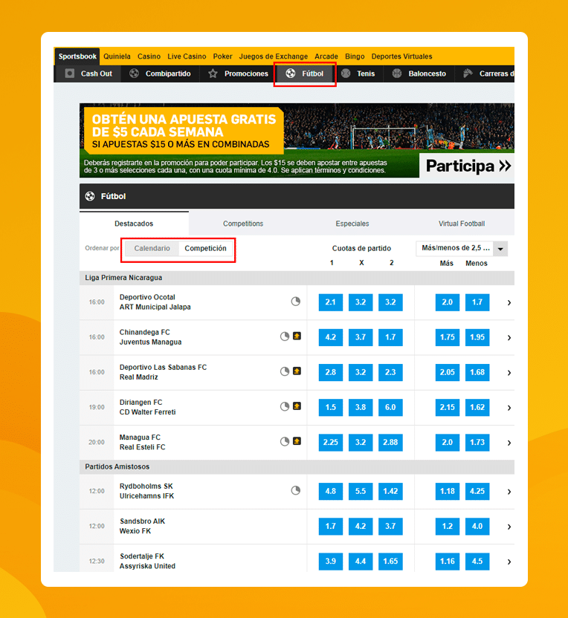Image resolution: width=568 pixels, height=618 pixels.
Task: Click the orange arrow icon for Diriangen FC
Action: pos(297,406)
